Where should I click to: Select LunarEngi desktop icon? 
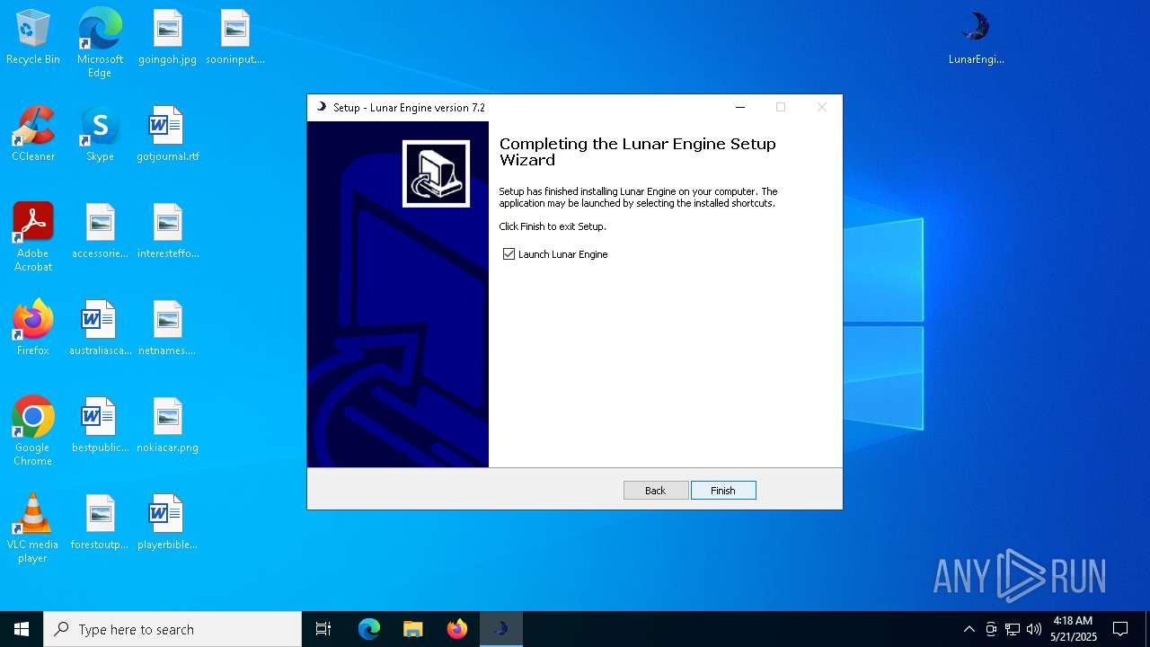tap(976, 38)
